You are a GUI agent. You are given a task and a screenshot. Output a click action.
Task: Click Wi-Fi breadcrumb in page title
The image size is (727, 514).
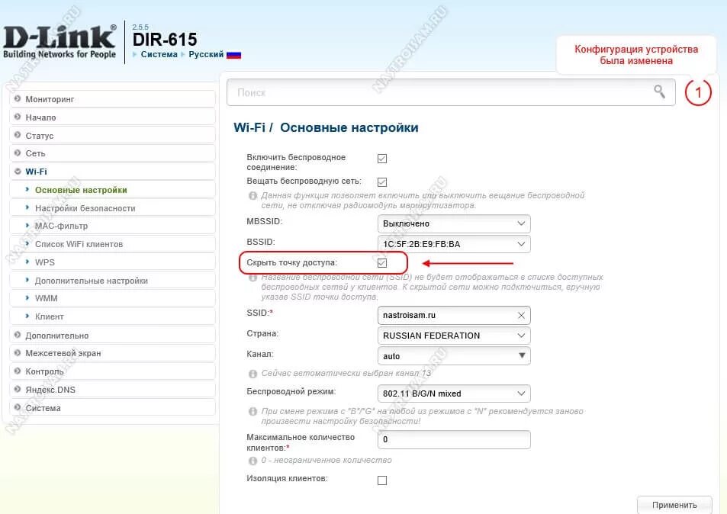coord(249,127)
